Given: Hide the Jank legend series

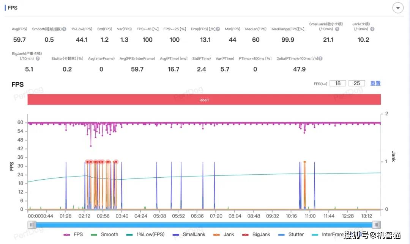Looking at the screenshot, I should 224,235.
